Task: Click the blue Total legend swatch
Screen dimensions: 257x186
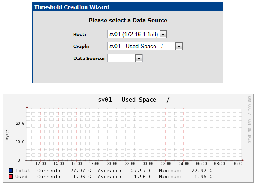Action: click(x=11, y=171)
